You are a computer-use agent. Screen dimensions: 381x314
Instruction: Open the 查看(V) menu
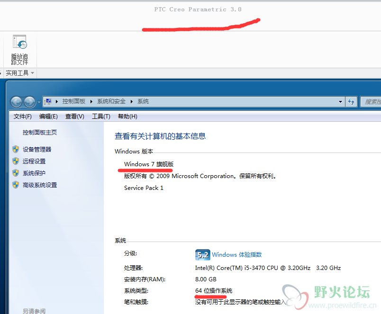click(74, 117)
